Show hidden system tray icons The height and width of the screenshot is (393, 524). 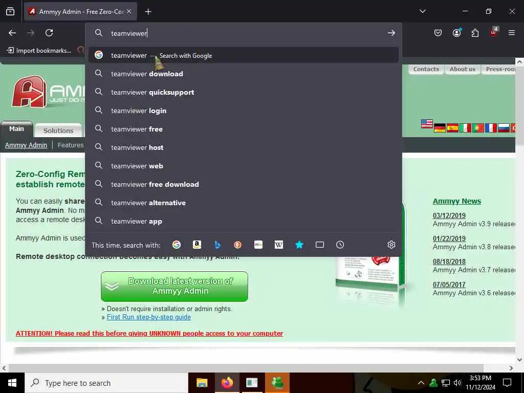[x=421, y=383]
